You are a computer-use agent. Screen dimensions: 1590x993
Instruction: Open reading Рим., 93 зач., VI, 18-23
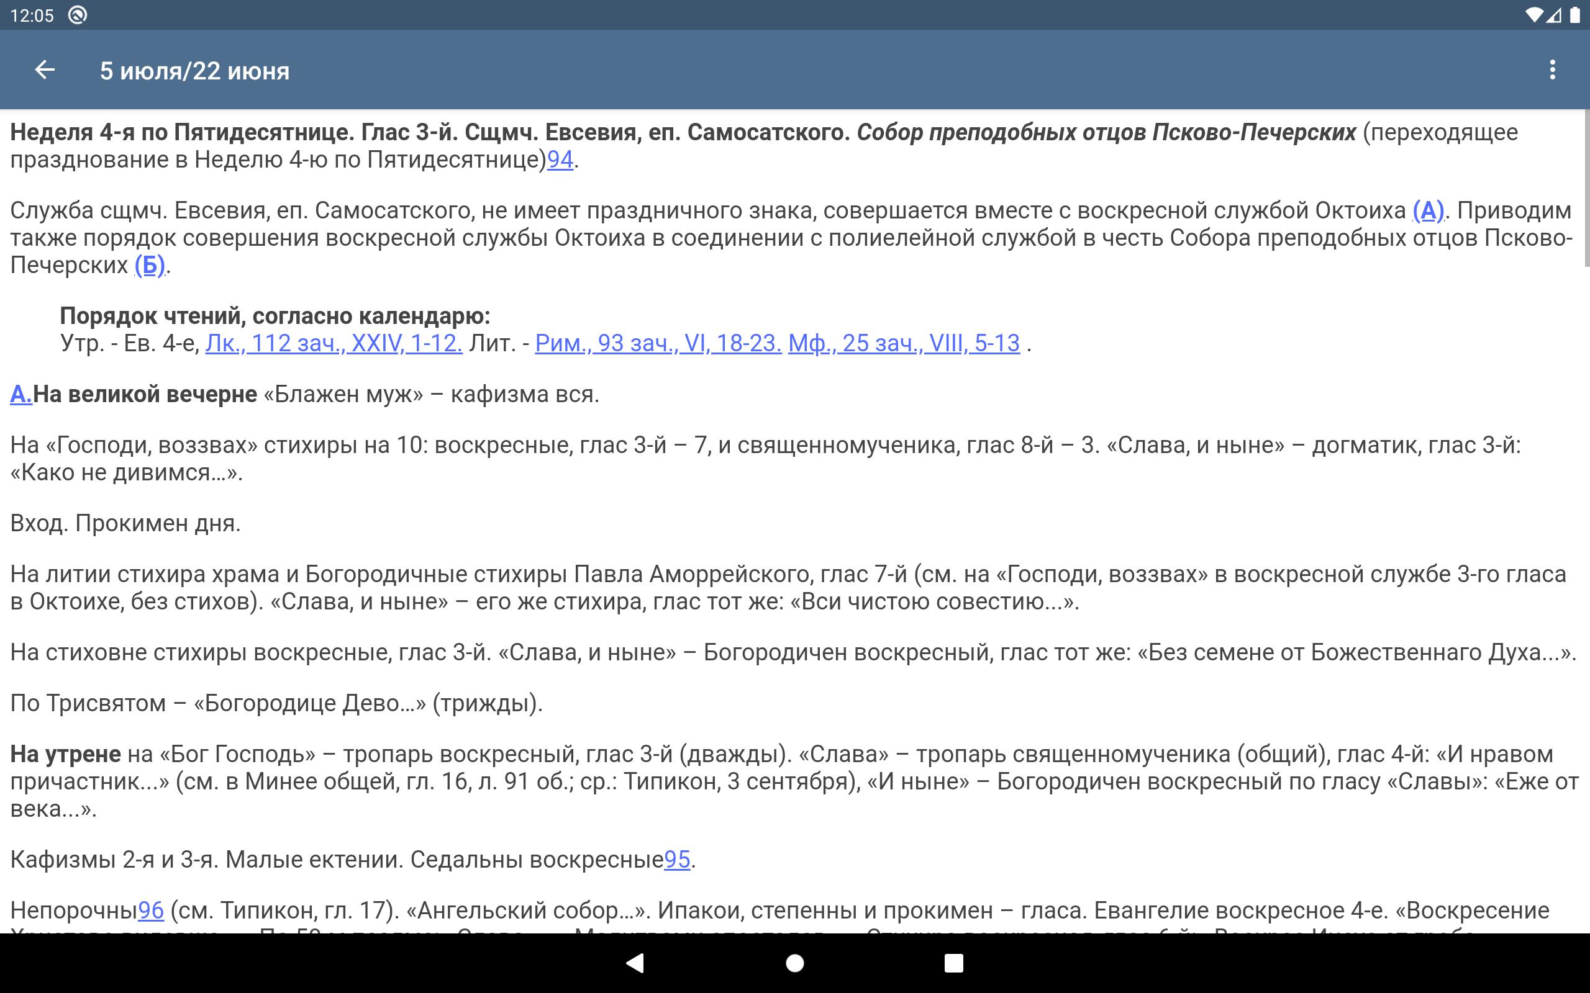tap(658, 343)
